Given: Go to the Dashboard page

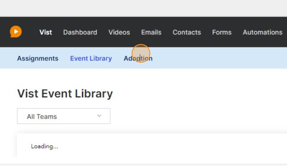Looking at the screenshot, I should click(80, 32).
